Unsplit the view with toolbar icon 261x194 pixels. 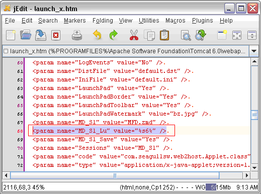pyautogui.click(x=237, y=35)
